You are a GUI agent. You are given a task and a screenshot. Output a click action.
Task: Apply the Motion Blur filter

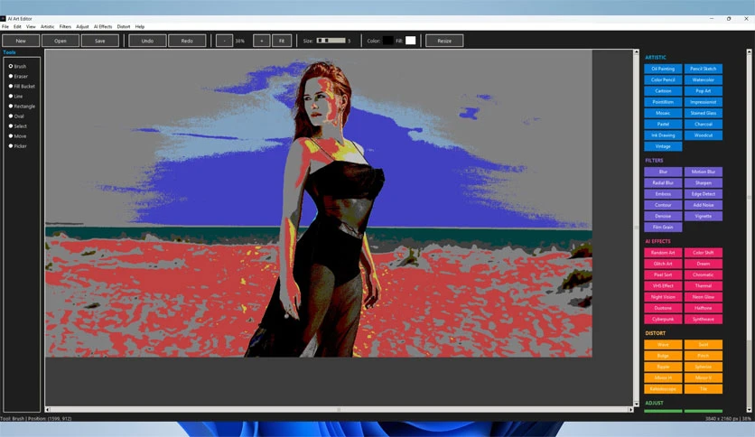pyautogui.click(x=703, y=172)
